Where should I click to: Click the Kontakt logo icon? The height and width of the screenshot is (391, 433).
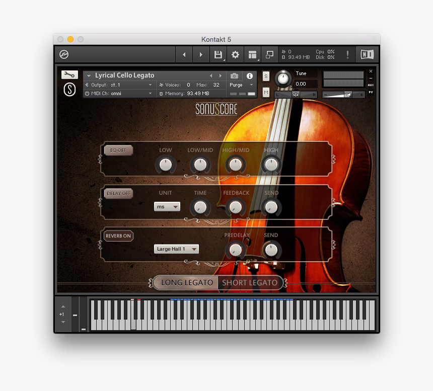pos(64,54)
